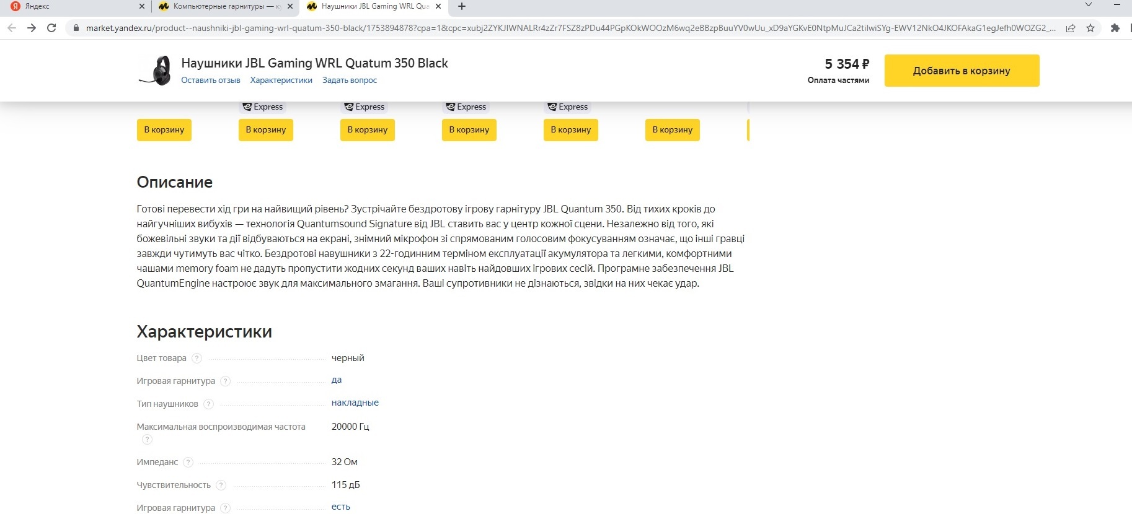
Task: Click first В корзину button without Express
Action: tap(164, 130)
